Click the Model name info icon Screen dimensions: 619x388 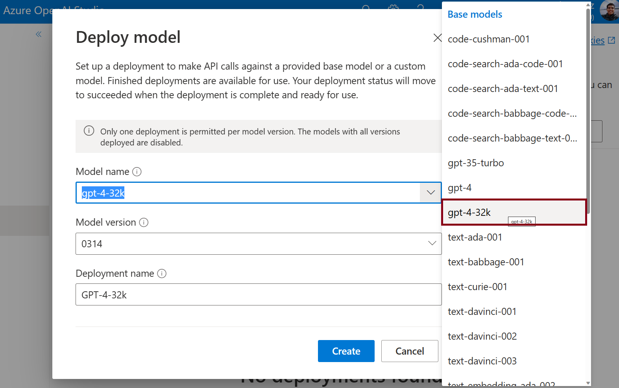pos(137,172)
